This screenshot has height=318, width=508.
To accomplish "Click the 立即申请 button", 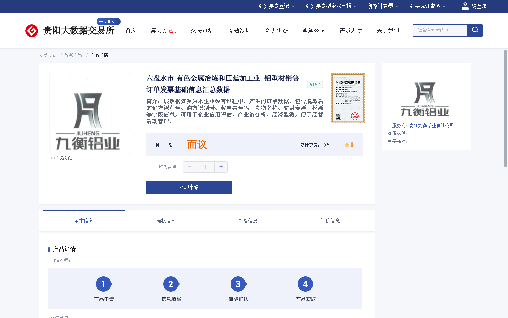I will (x=189, y=187).
